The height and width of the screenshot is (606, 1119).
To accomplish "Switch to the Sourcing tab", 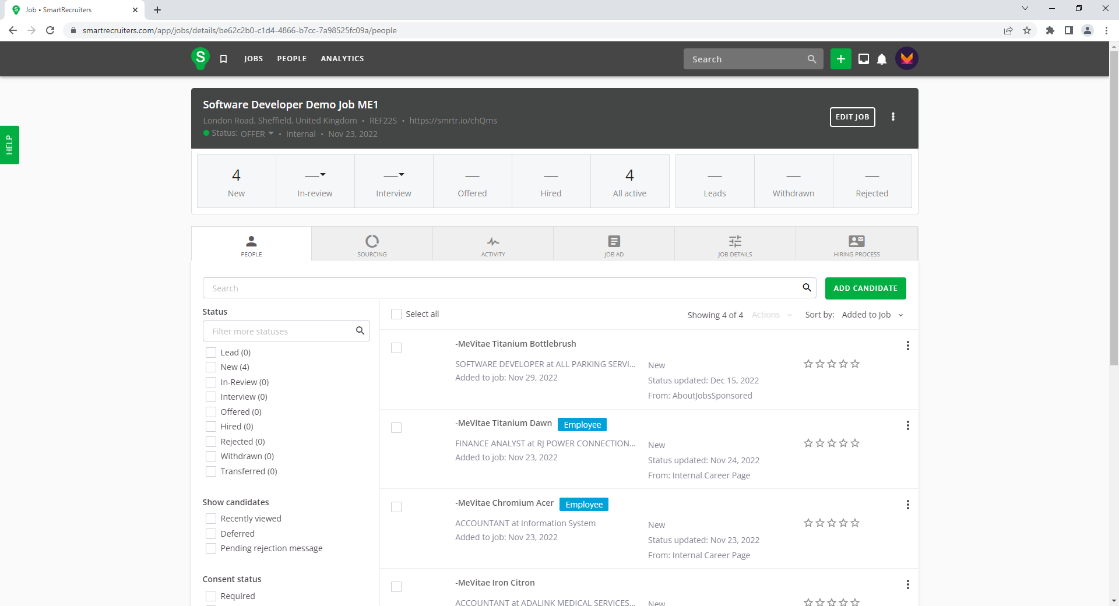I will coord(372,245).
